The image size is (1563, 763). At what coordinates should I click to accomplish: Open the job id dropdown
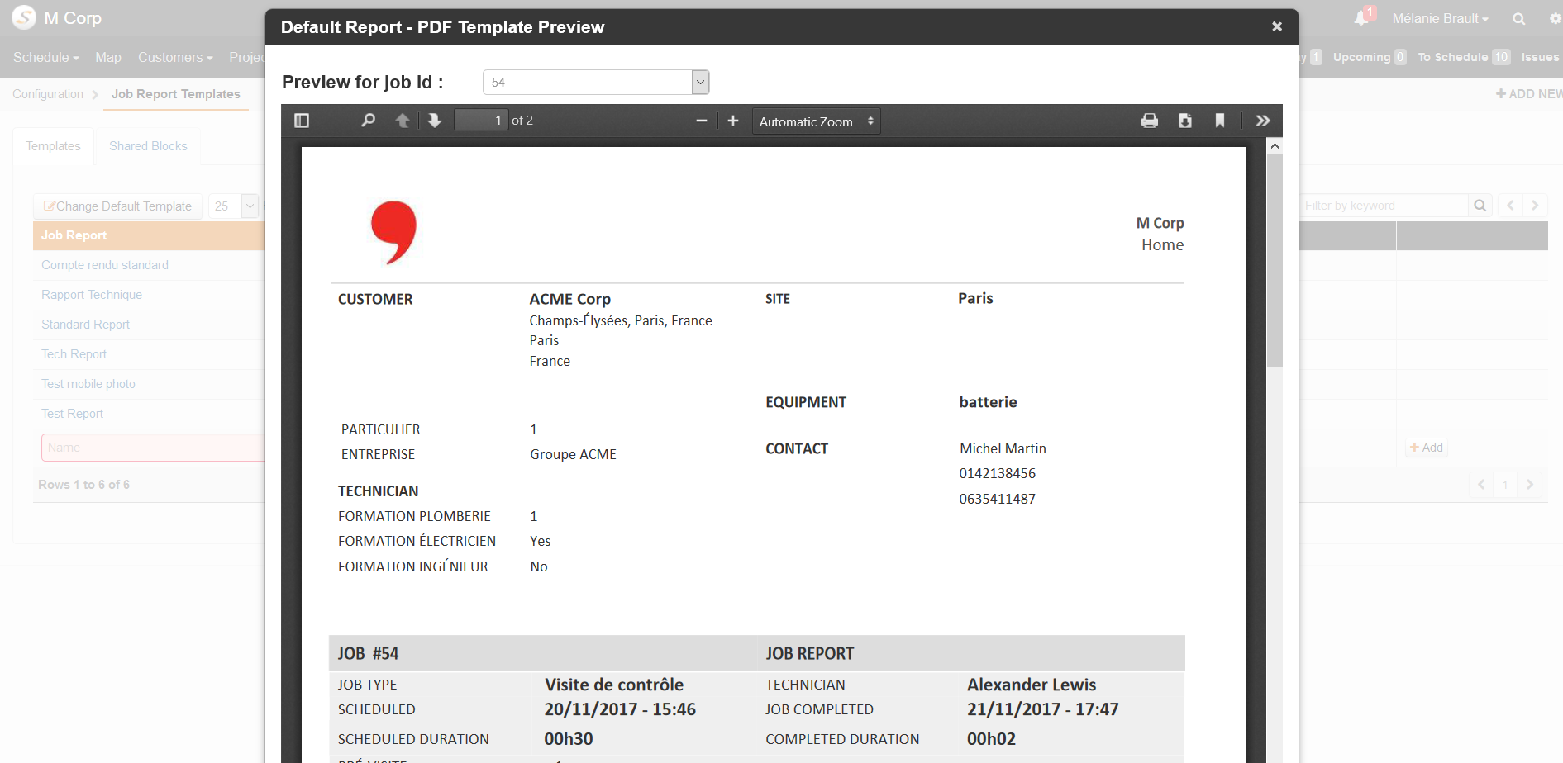click(x=596, y=83)
